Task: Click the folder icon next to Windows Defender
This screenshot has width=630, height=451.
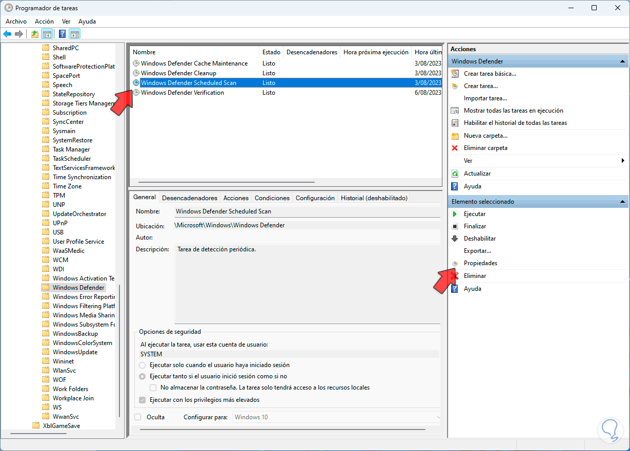Action: pos(46,288)
